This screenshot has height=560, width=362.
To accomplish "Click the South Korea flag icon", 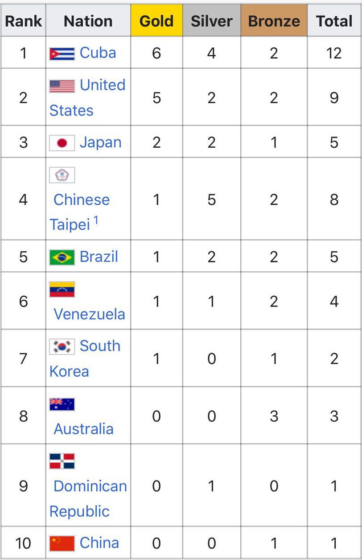I will (x=62, y=346).
